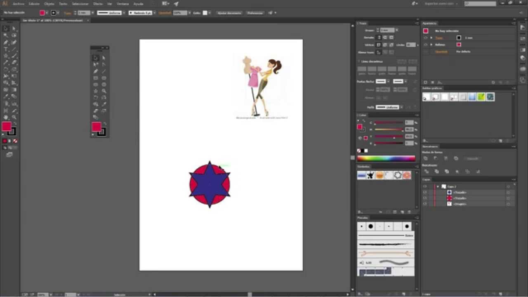The height and width of the screenshot is (297, 528).
Task: Select the Type tool
Action: (x=6, y=49)
